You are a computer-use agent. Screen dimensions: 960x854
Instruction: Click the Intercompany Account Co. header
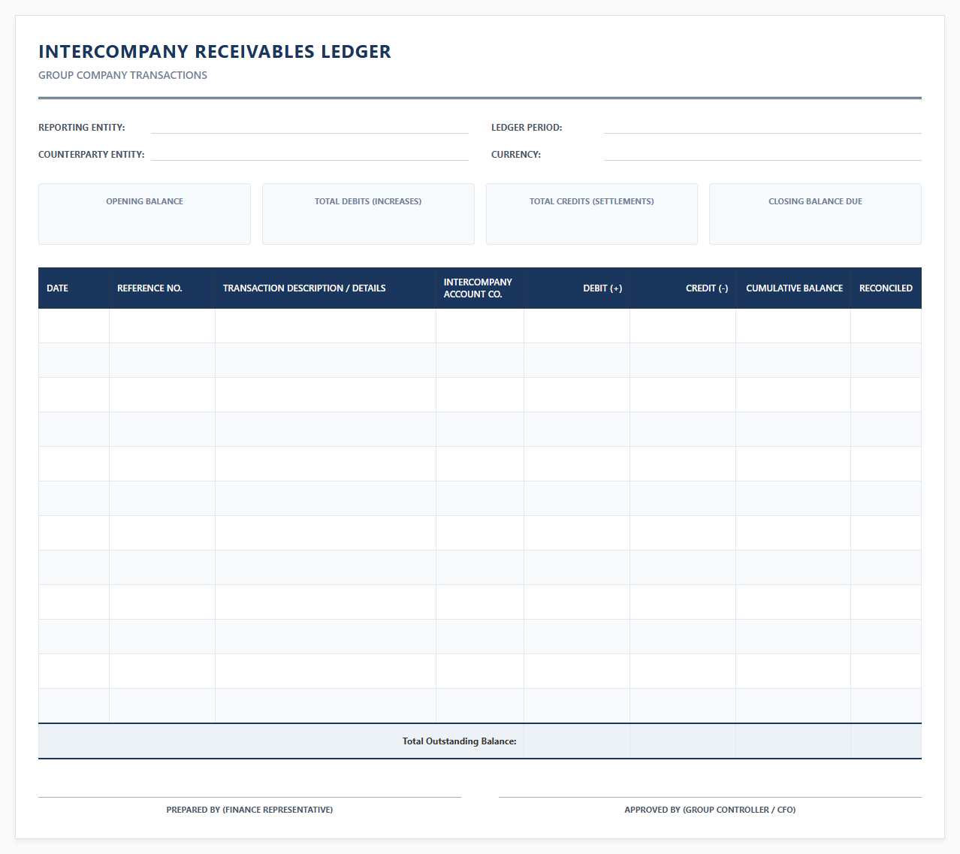480,288
